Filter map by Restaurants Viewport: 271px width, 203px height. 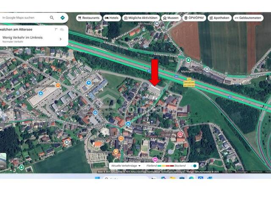tap(88, 18)
